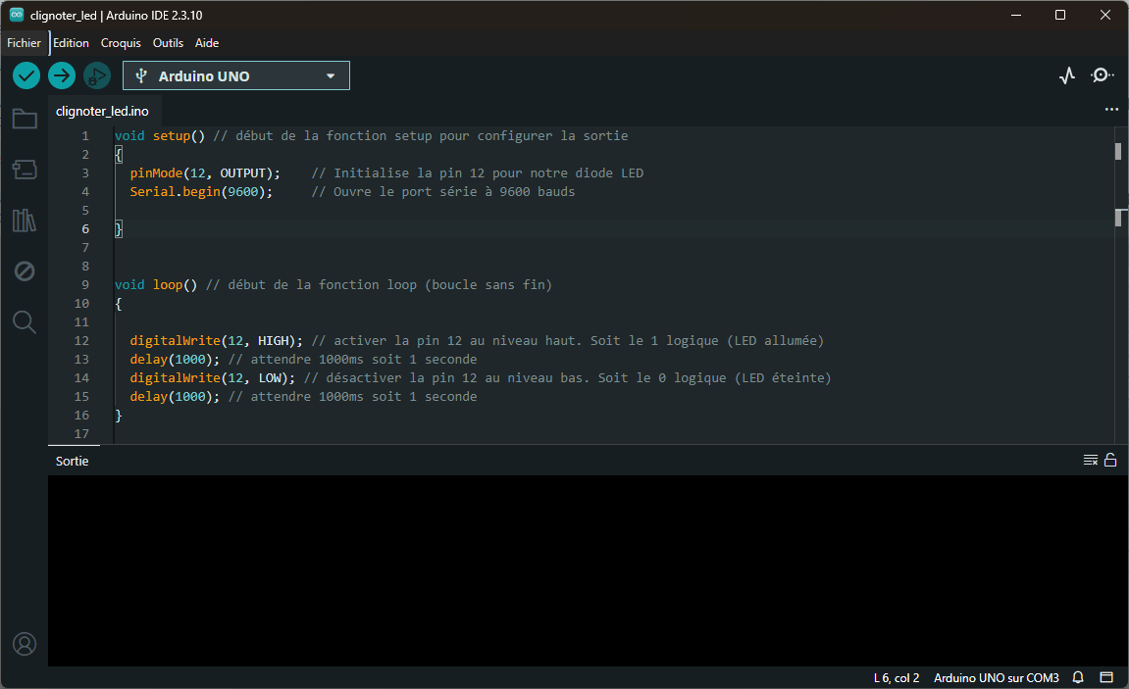
Task: Click the Upload arrow button
Action: tap(62, 75)
